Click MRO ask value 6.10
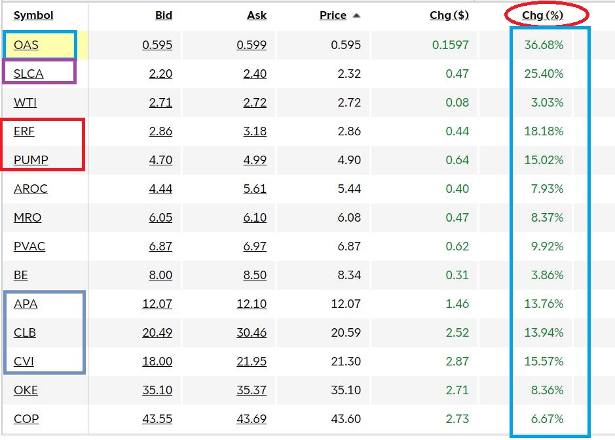The width and height of the screenshot is (615, 440). pos(255,217)
